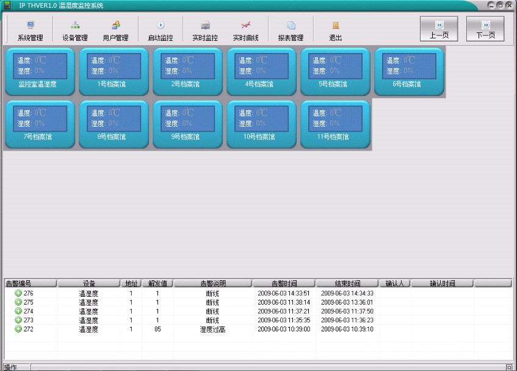This screenshot has width=517, height=371.
Task: Click the 告警说明 column header
Action: coord(213,283)
